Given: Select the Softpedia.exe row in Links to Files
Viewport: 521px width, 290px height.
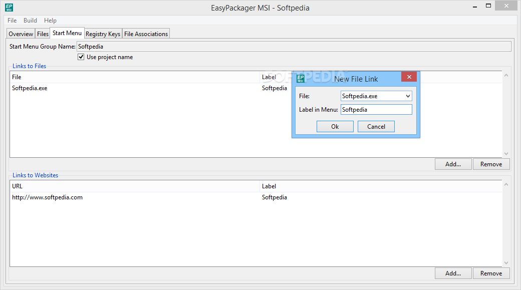Looking at the screenshot, I should [256, 88].
